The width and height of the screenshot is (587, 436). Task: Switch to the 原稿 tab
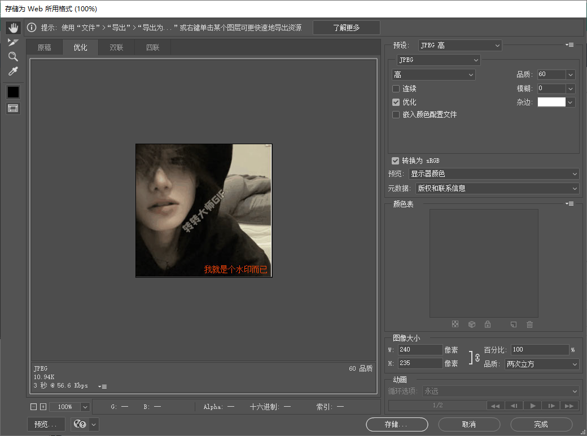coord(45,47)
